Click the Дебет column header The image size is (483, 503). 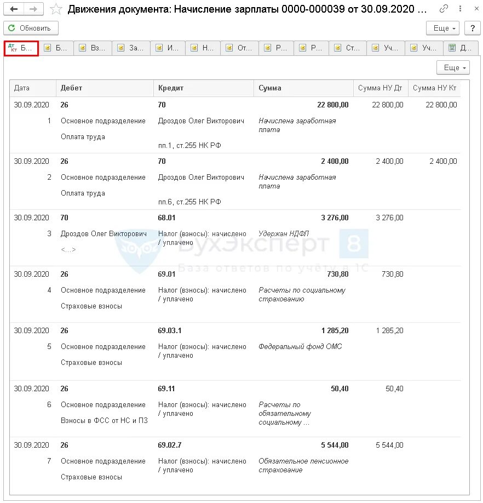tap(105, 88)
